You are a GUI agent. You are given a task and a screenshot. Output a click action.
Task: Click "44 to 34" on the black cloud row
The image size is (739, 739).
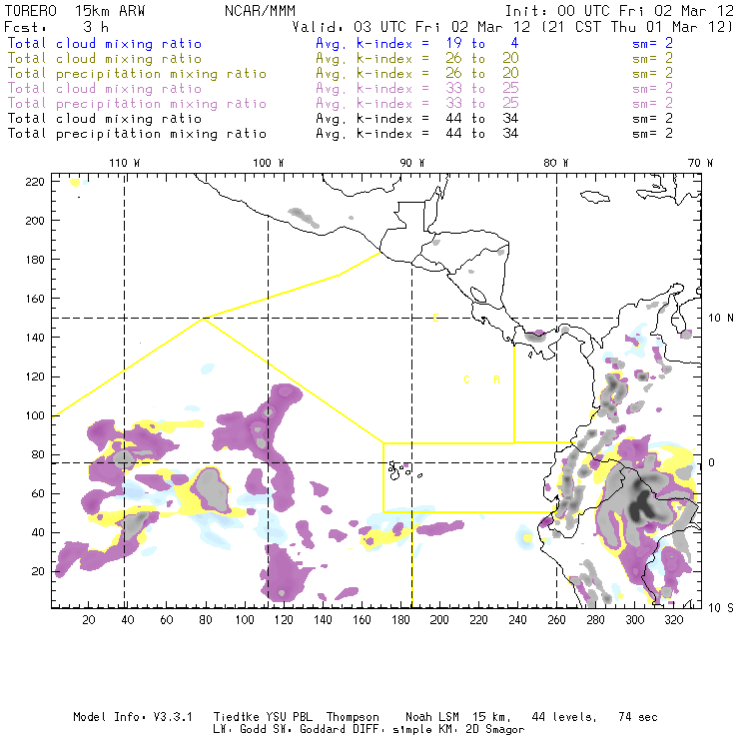click(x=482, y=118)
